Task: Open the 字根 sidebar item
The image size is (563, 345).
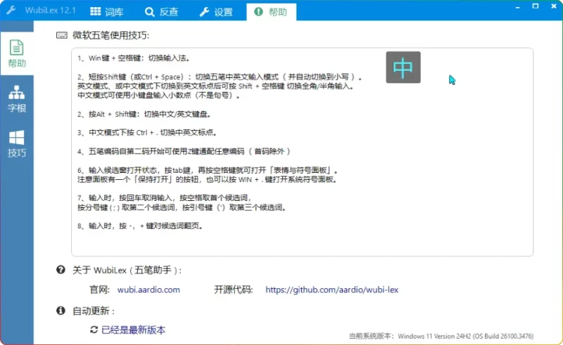Action: tap(17, 98)
